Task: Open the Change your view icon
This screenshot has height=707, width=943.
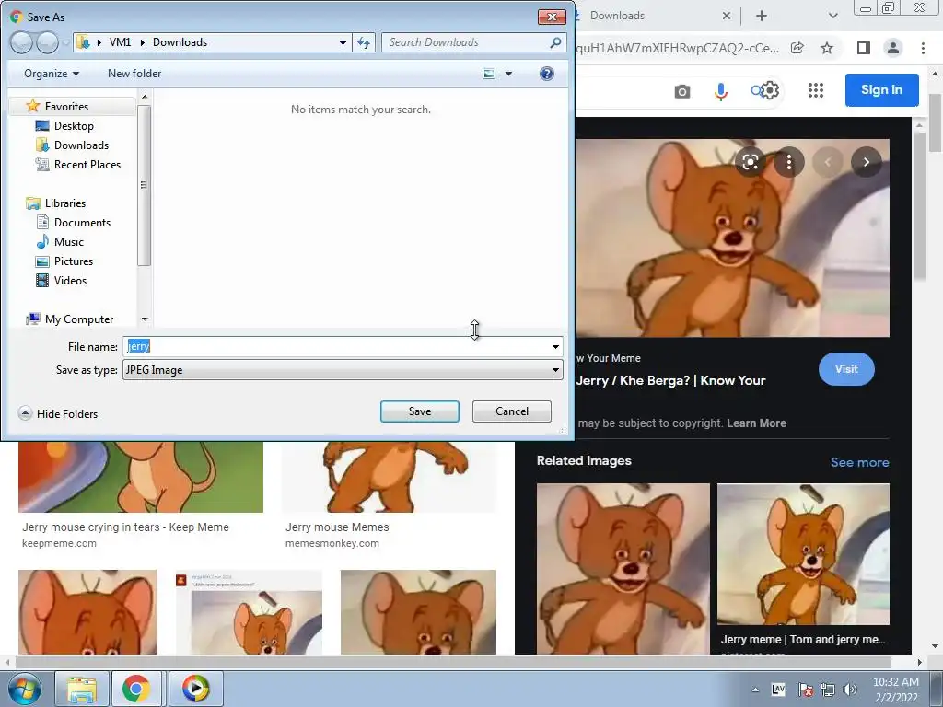Action: [490, 74]
